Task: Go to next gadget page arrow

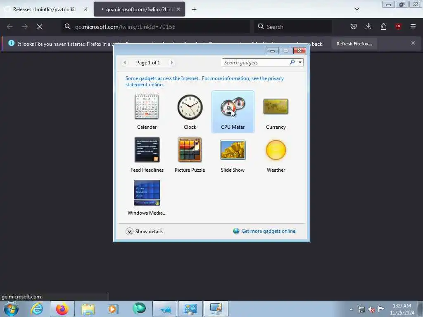Action: [171, 63]
